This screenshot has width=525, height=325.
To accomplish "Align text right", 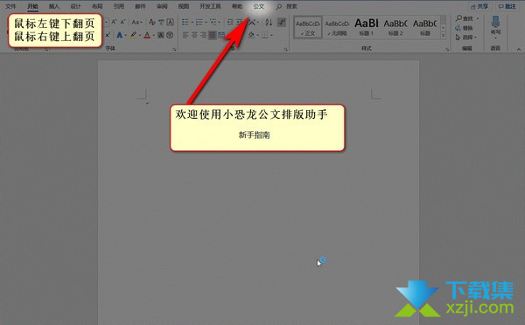I will click(203, 35).
